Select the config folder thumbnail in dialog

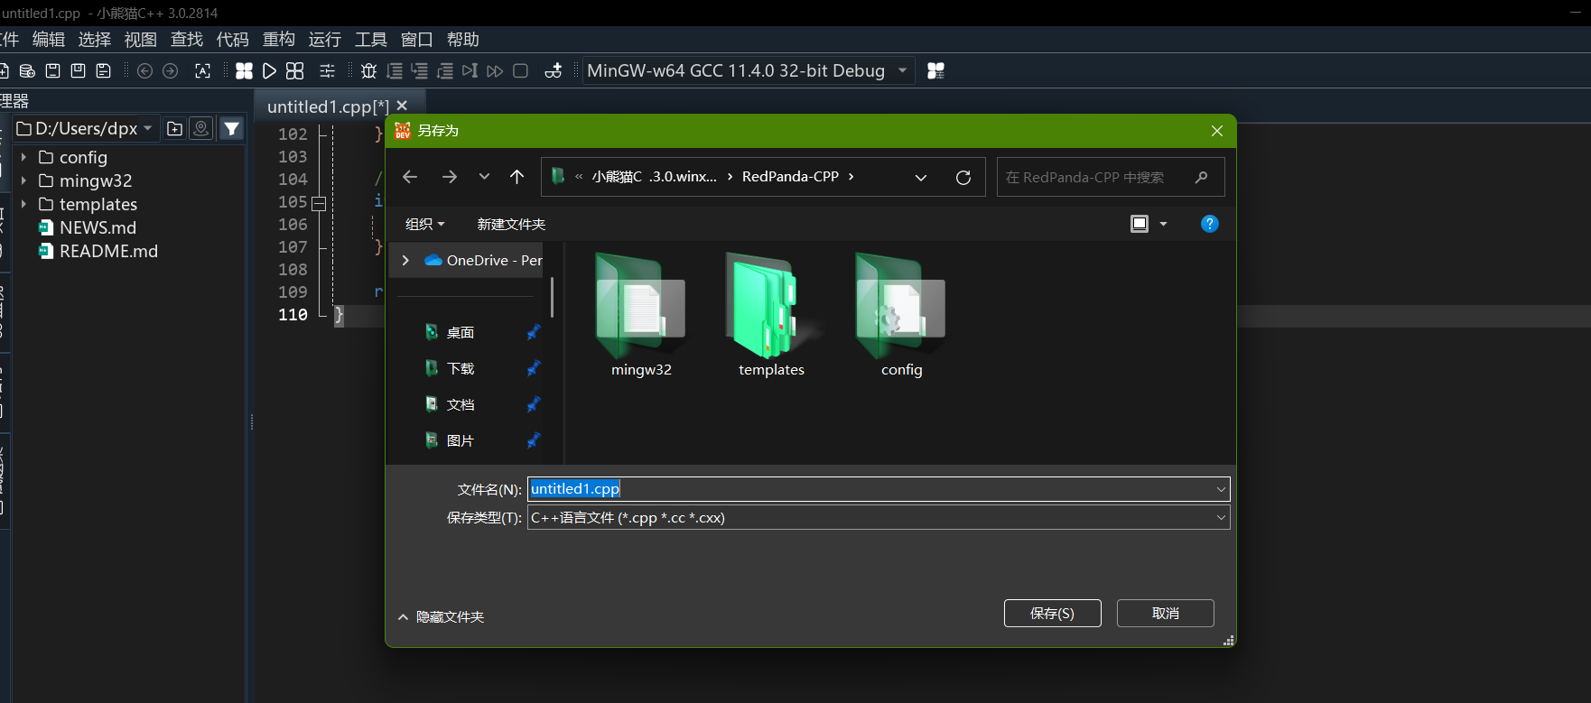(x=901, y=315)
